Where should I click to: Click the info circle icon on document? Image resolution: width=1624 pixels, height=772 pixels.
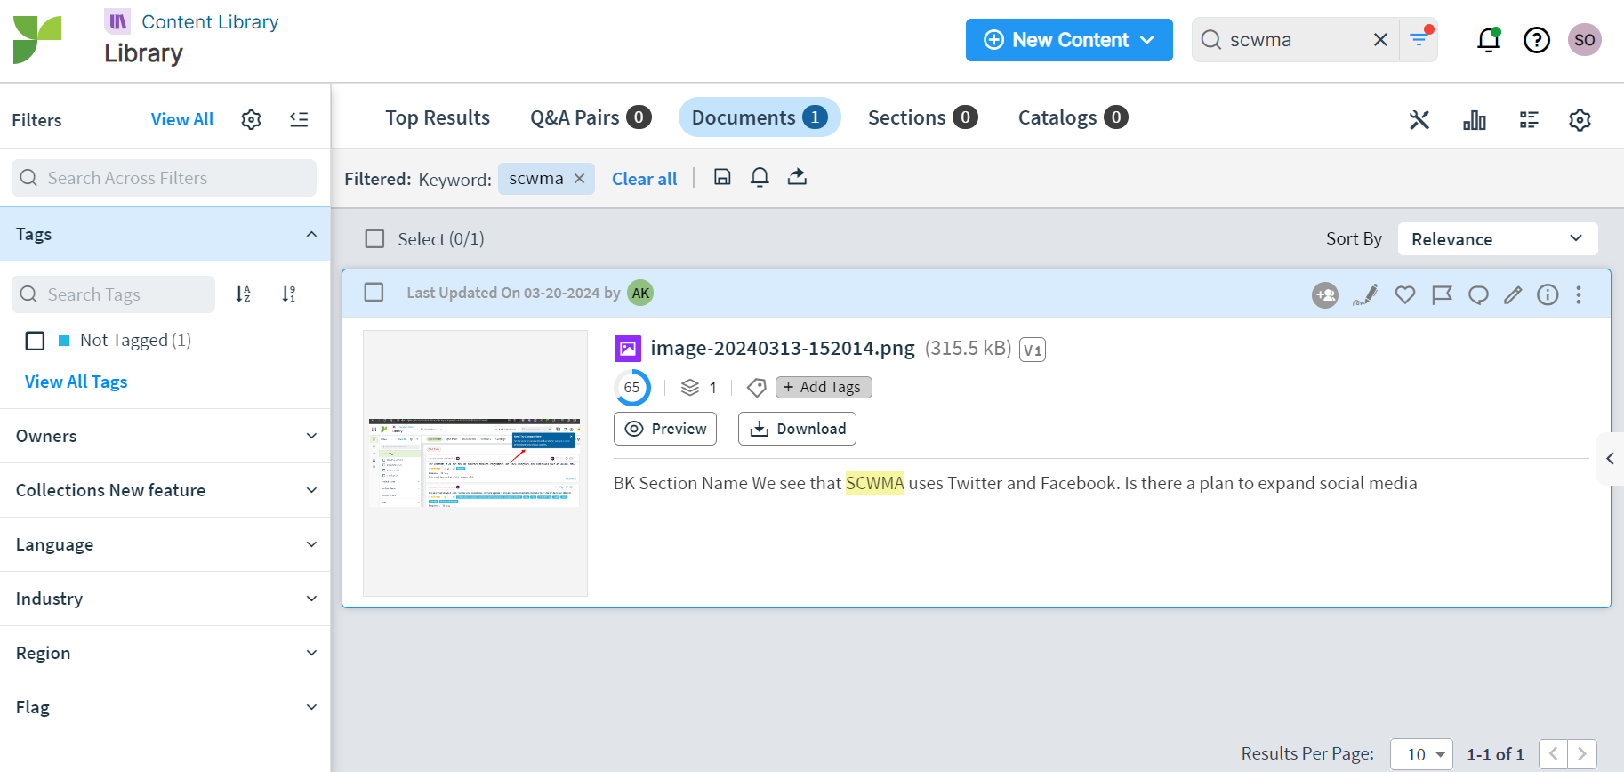[x=1548, y=294]
